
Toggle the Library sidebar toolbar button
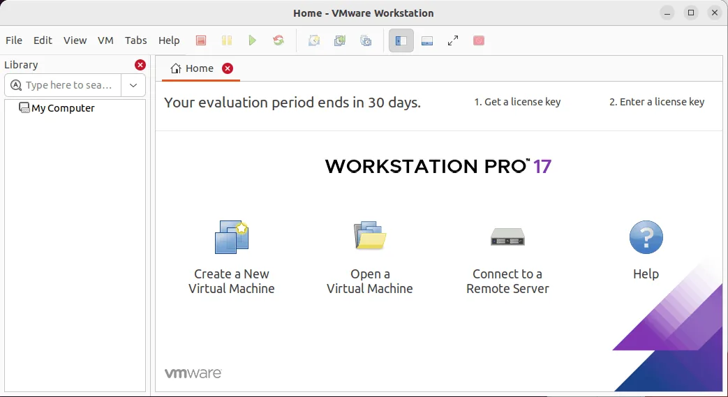point(401,41)
